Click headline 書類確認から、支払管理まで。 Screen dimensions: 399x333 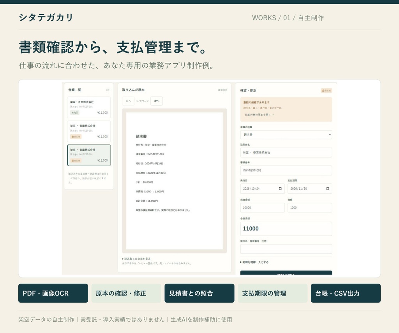pyautogui.click(x=113, y=47)
